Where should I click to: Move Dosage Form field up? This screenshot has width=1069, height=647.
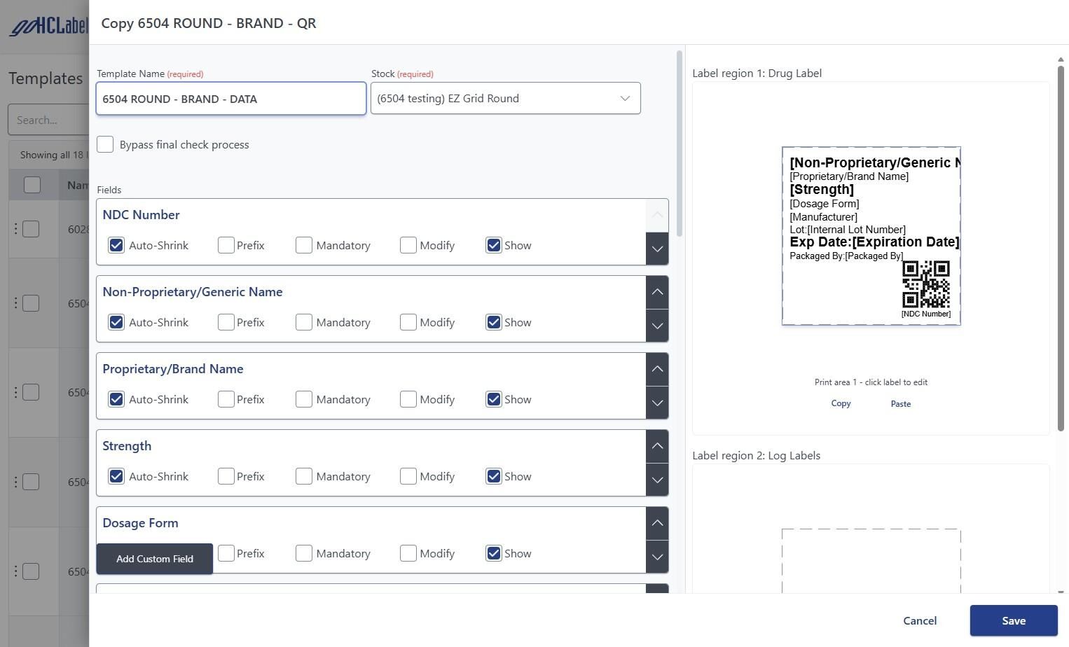click(657, 523)
